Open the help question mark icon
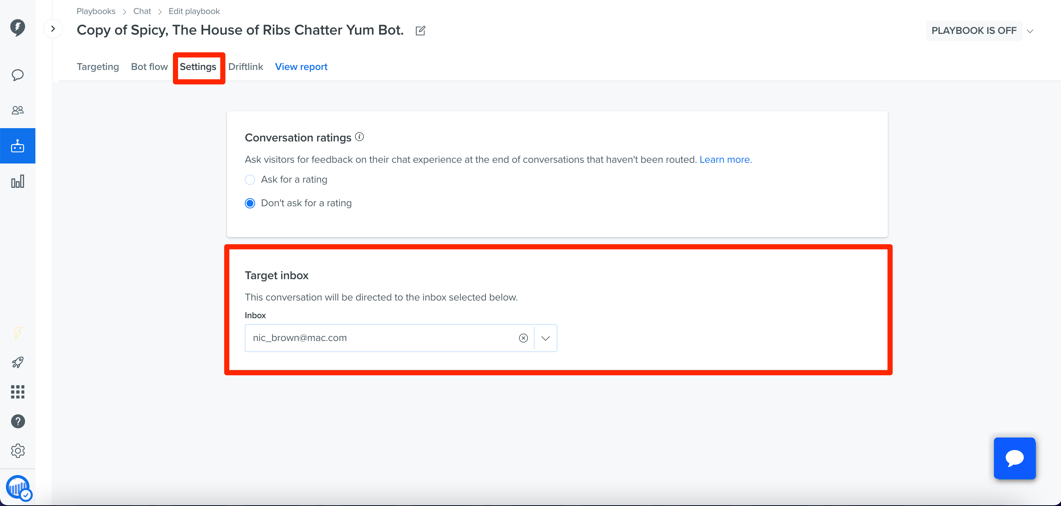This screenshot has height=506, width=1061. (17, 421)
